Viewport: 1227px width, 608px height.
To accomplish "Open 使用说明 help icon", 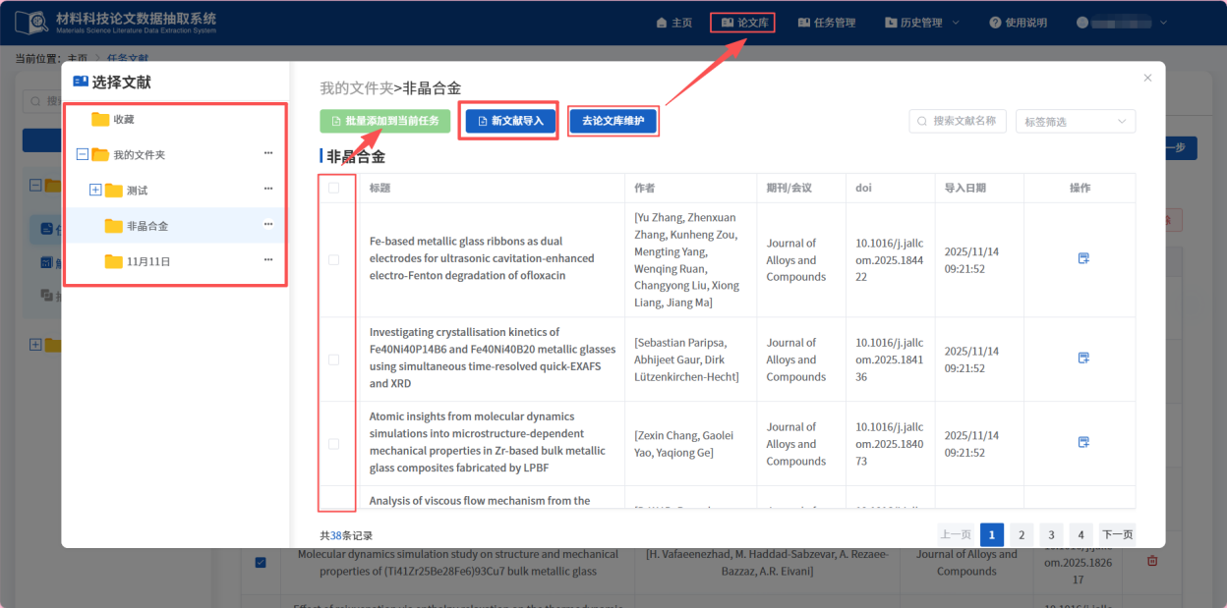I will tap(996, 22).
